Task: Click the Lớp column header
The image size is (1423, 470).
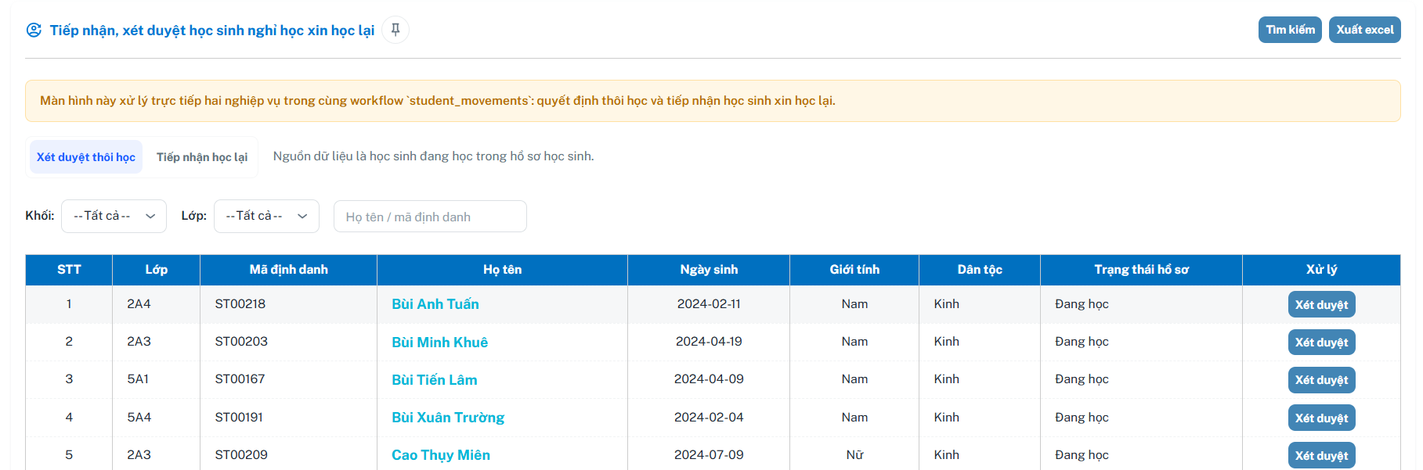Action: point(157,270)
